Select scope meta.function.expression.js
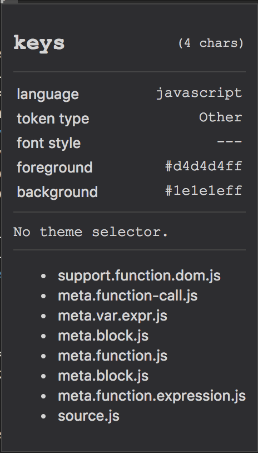Image resolution: width=258 pixels, height=453 pixels. tap(152, 396)
